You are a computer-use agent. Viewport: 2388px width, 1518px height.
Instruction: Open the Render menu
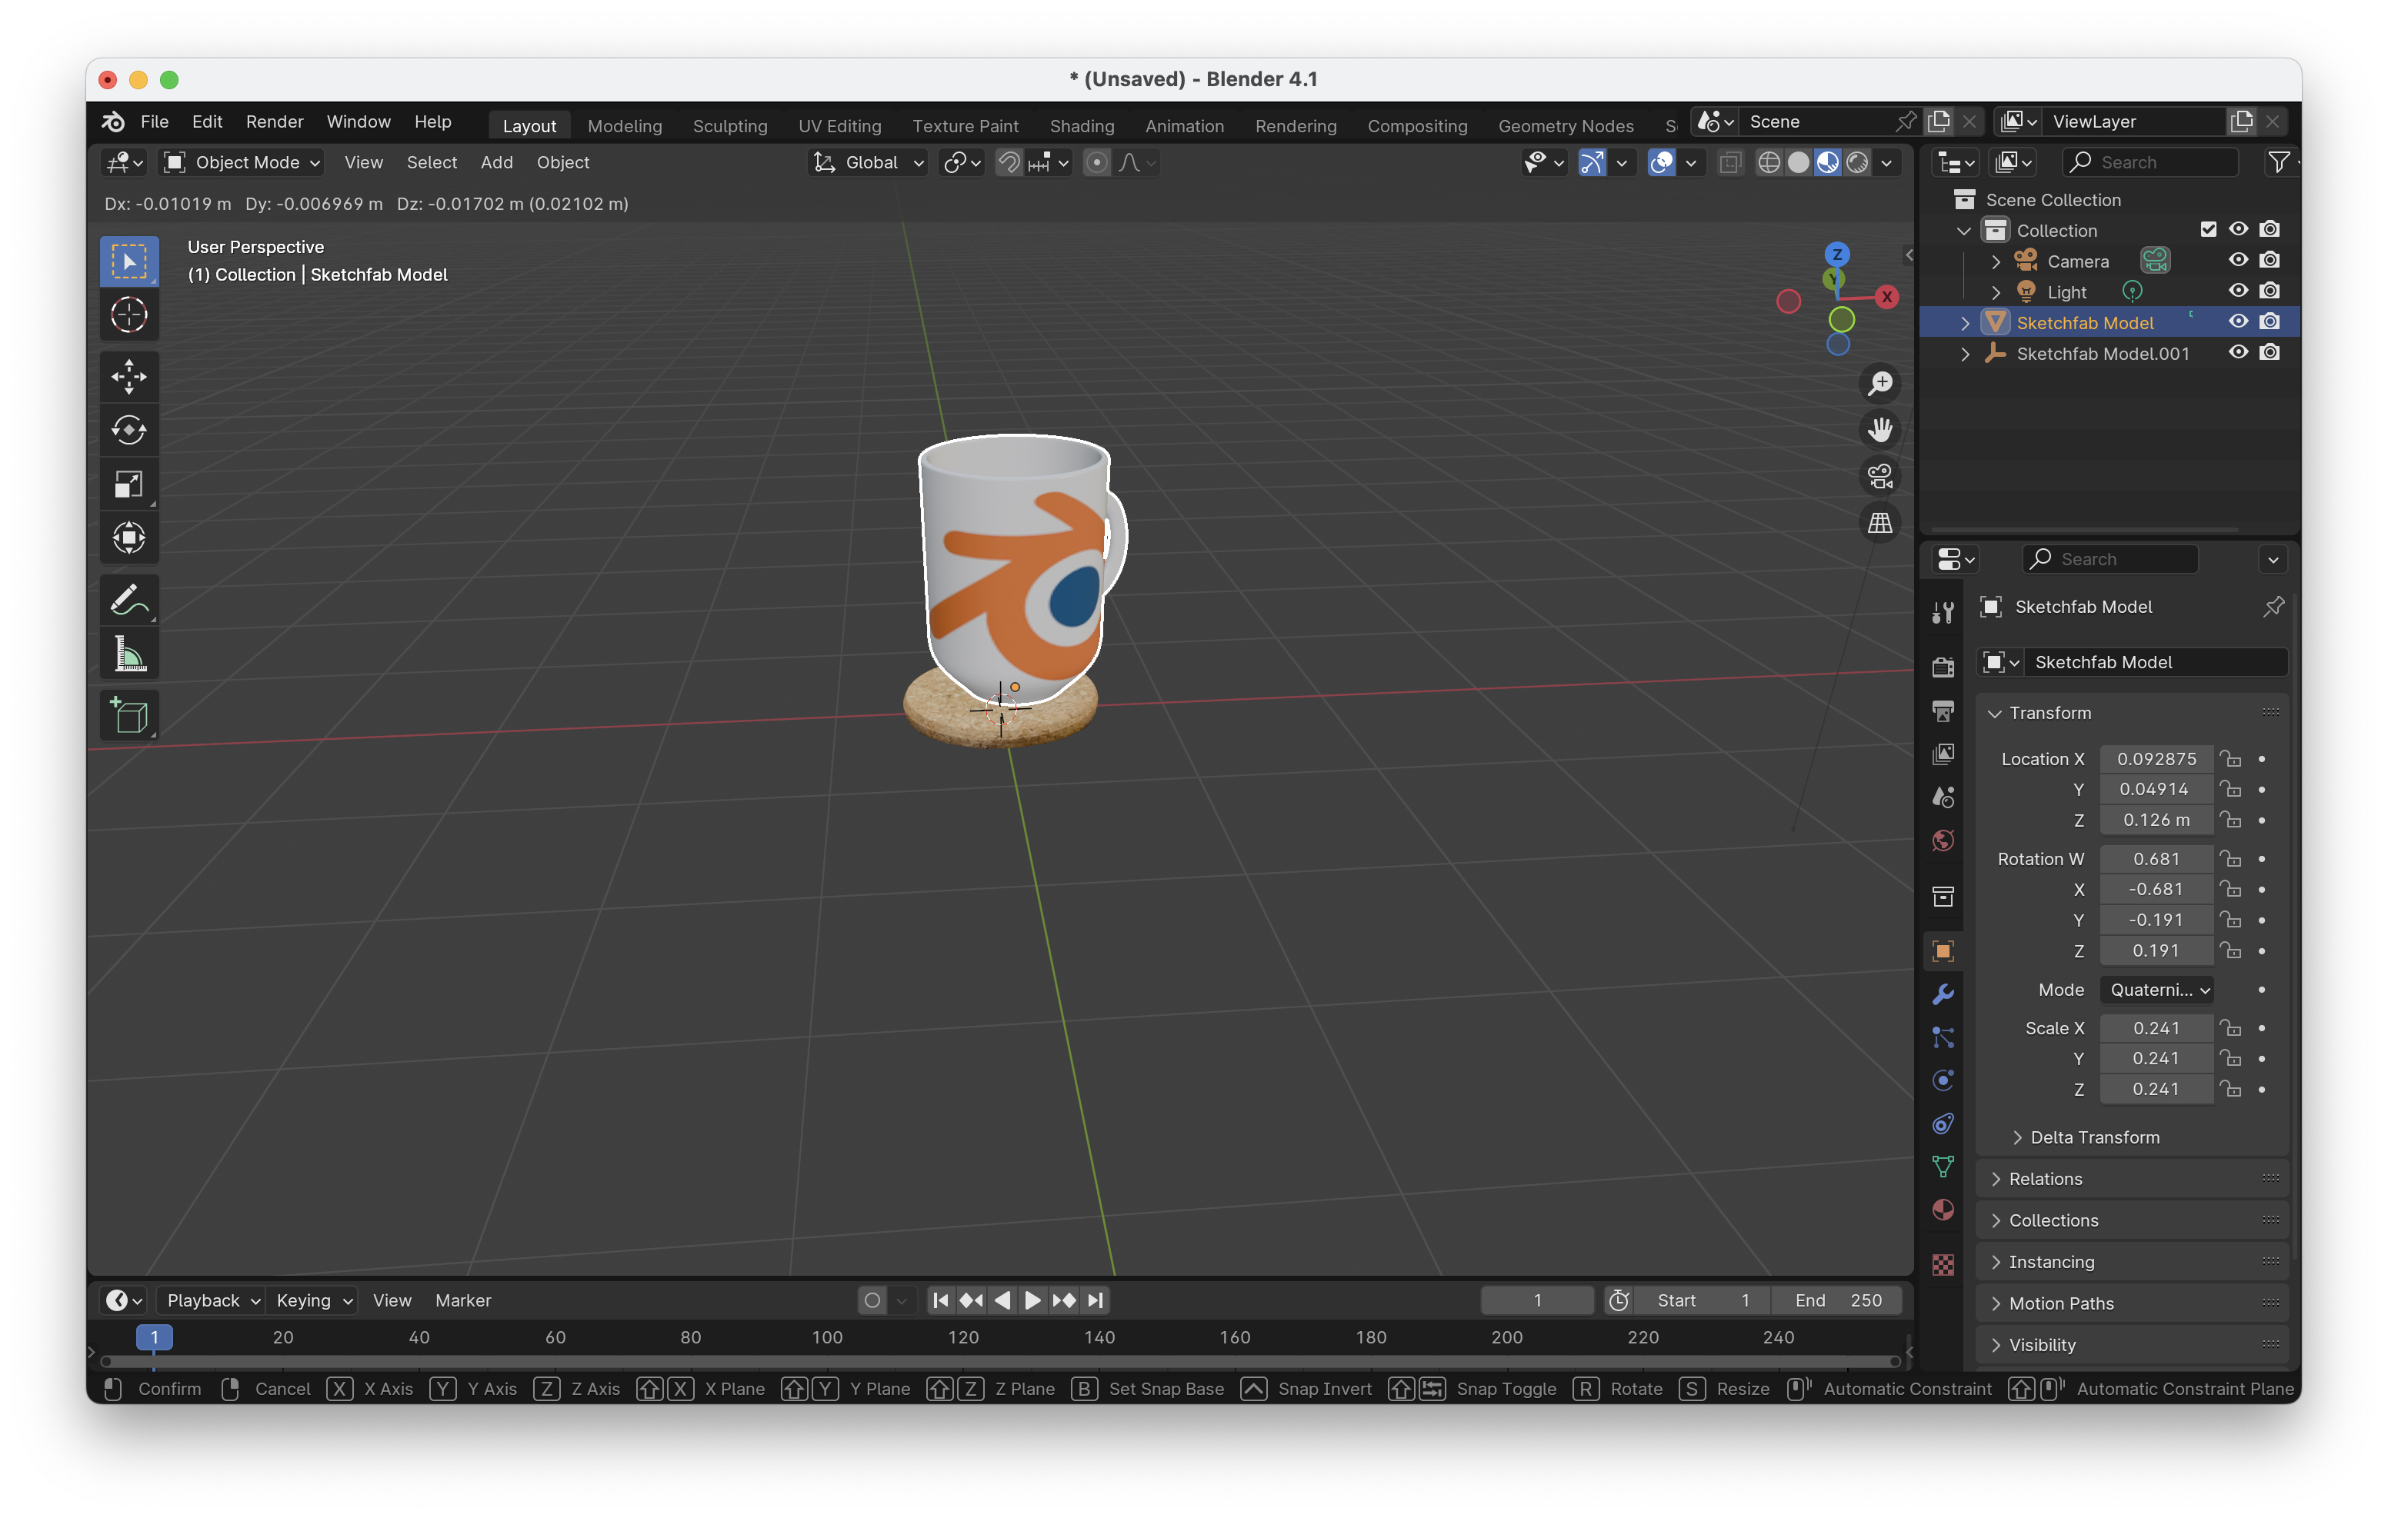tap(275, 122)
